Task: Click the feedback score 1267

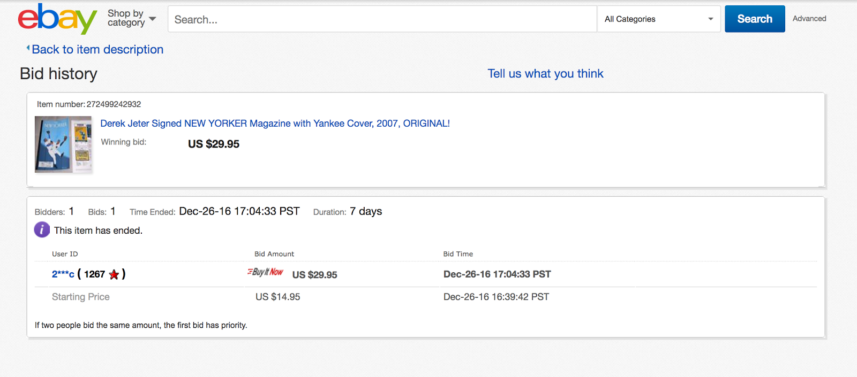Action: pyautogui.click(x=94, y=274)
